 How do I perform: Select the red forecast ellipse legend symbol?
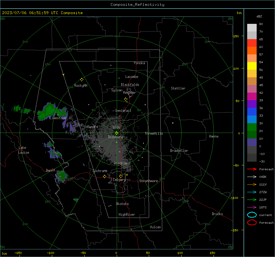252,222
